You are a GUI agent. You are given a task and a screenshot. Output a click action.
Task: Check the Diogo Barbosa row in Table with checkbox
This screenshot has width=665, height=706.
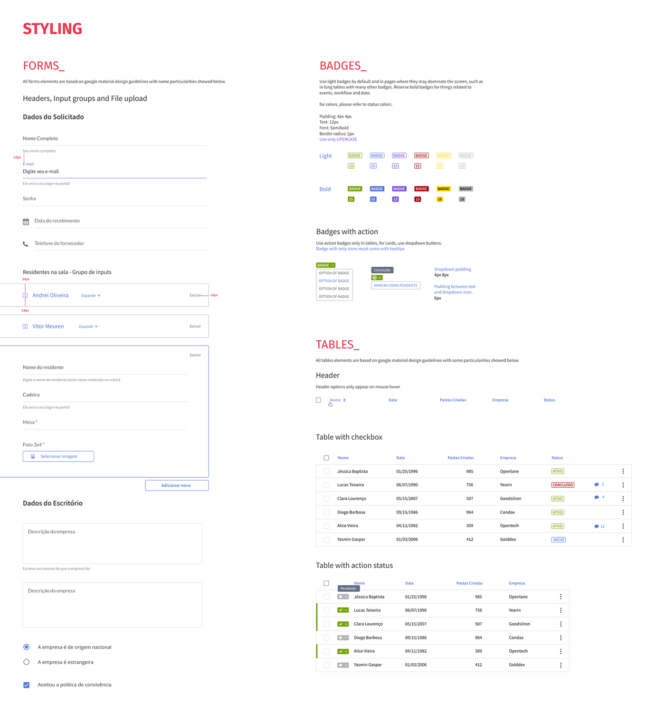[326, 512]
